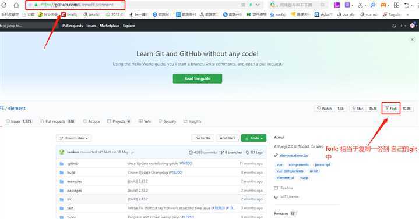Focus the github.com address bar
The height and width of the screenshot is (219, 419).
pyautogui.click(x=75, y=5)
